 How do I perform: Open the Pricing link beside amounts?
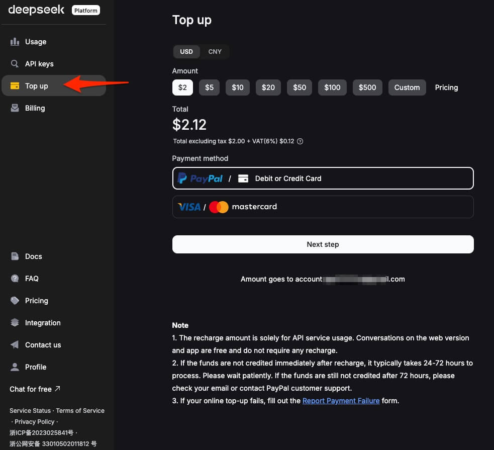point(446,87)
